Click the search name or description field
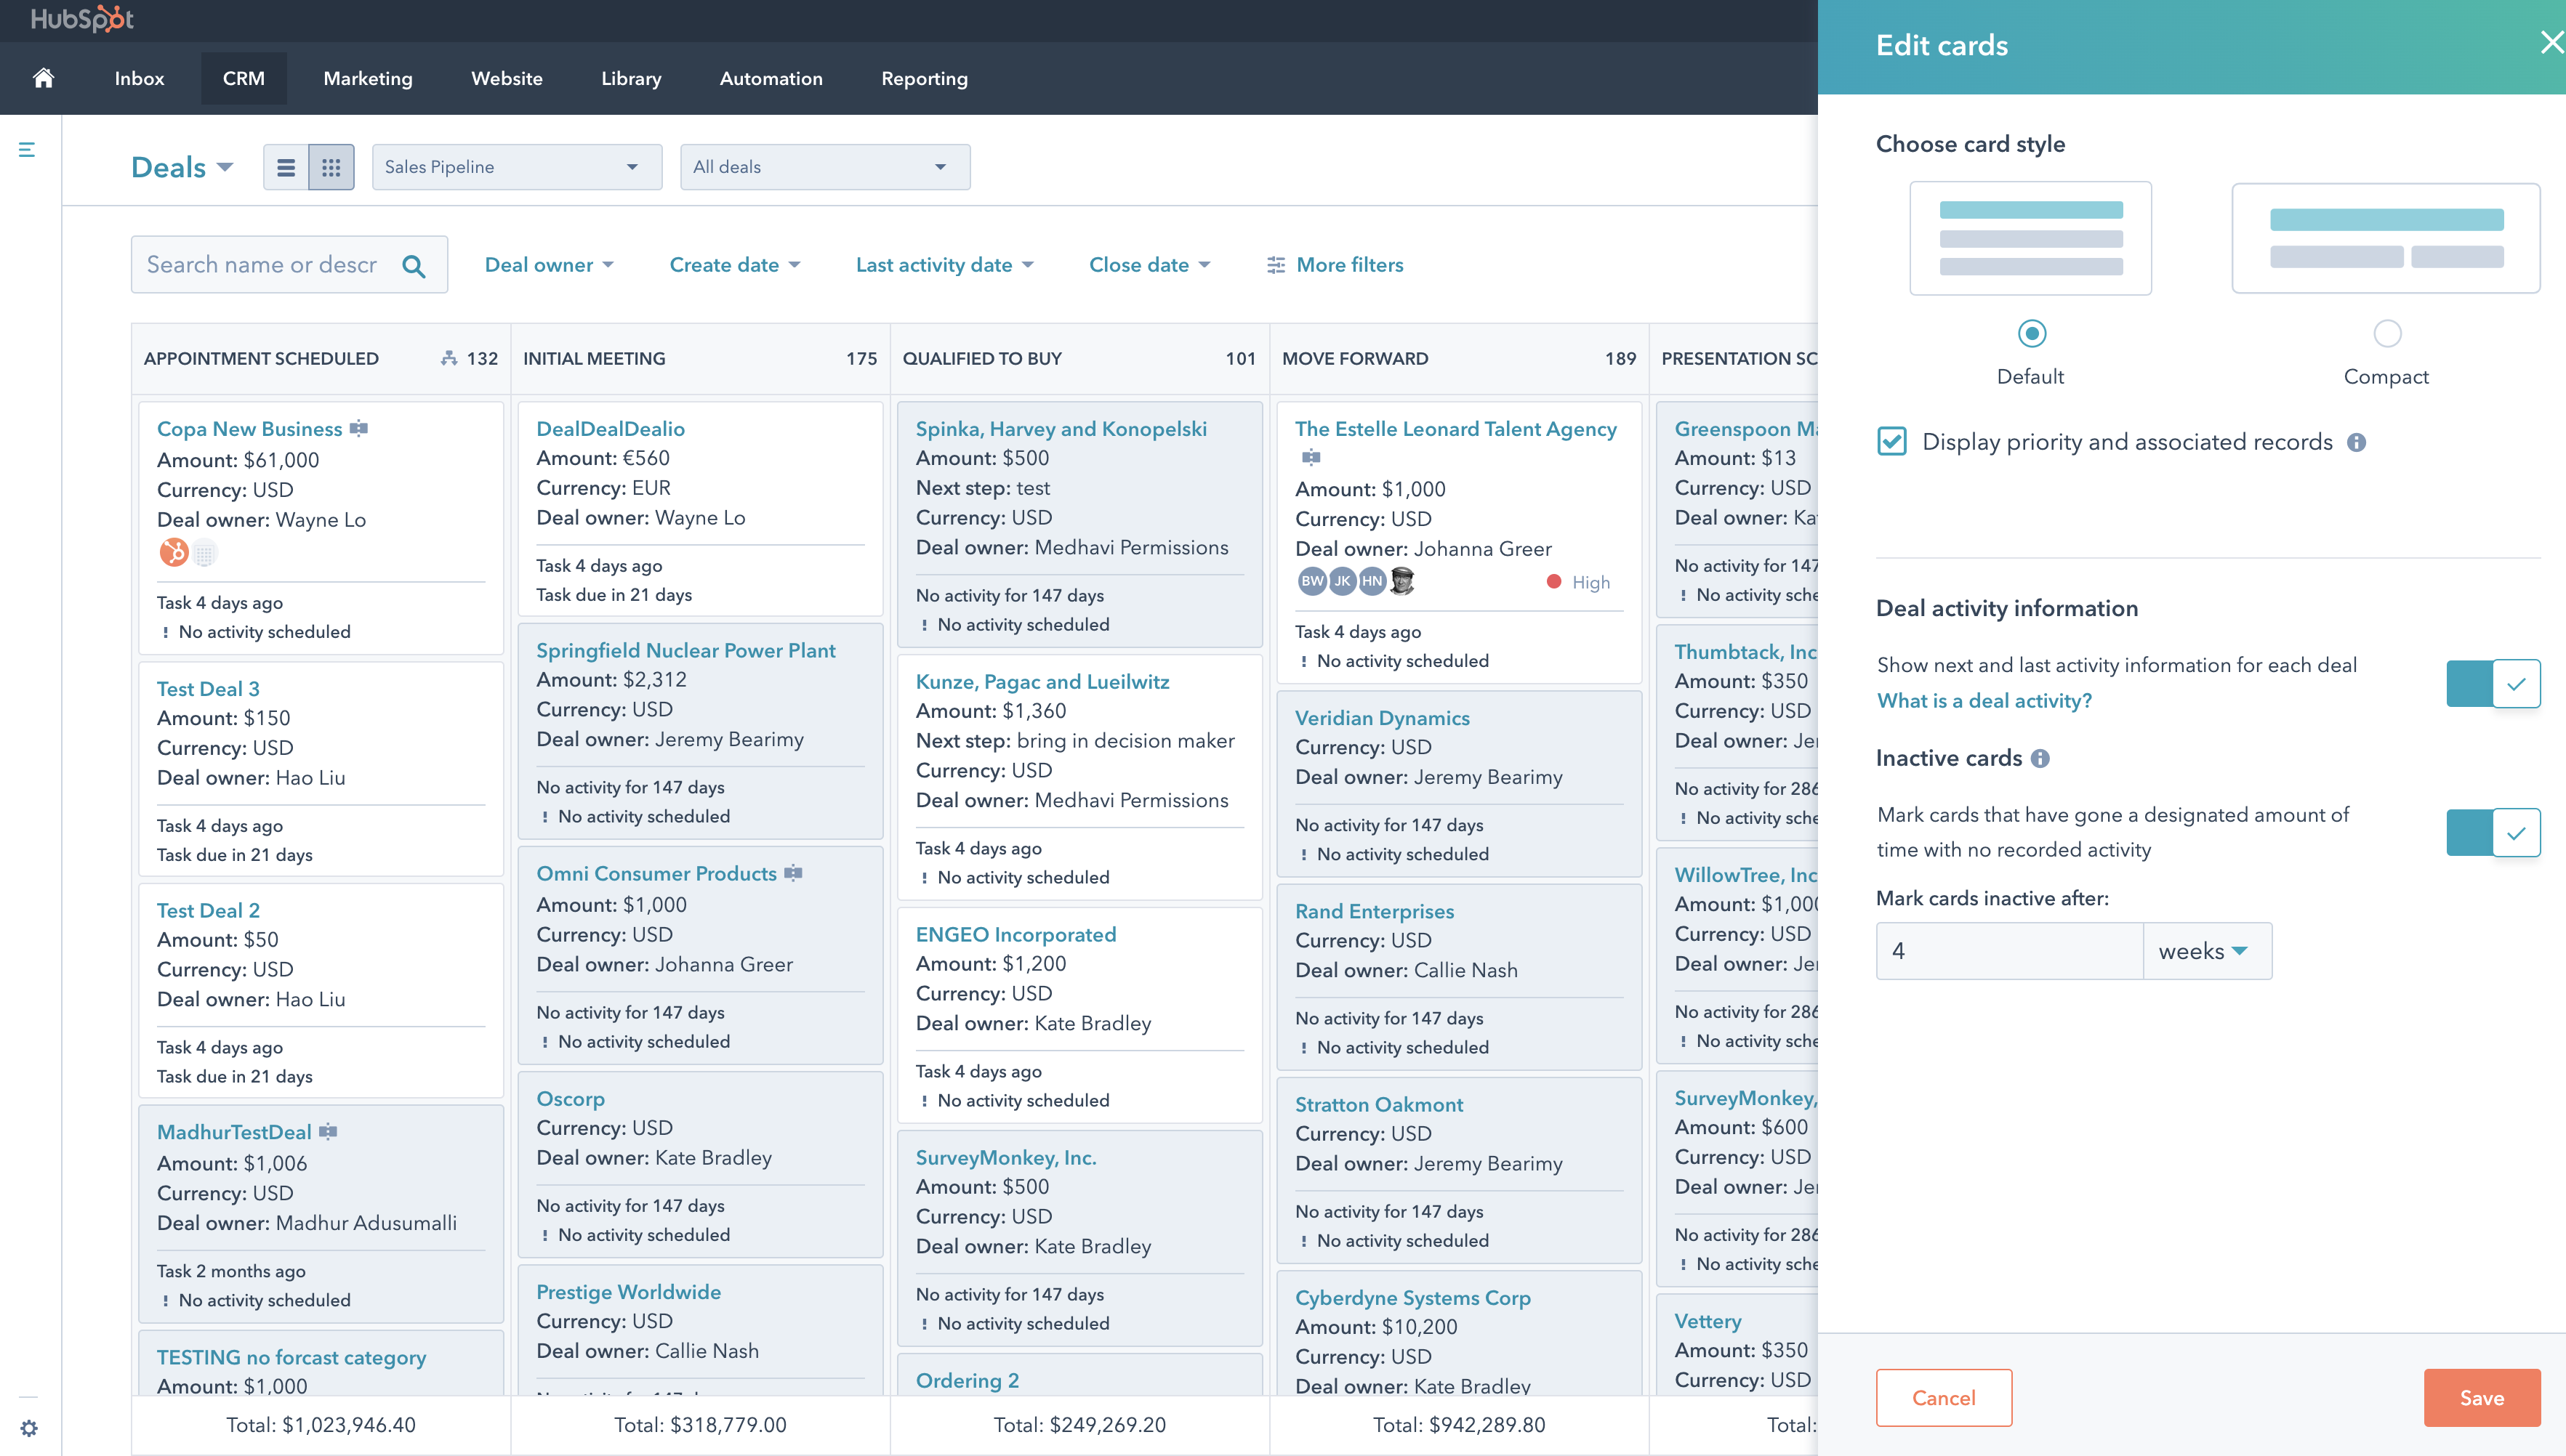Viewport: 2566px width, 1456px height. click(289, 265)
